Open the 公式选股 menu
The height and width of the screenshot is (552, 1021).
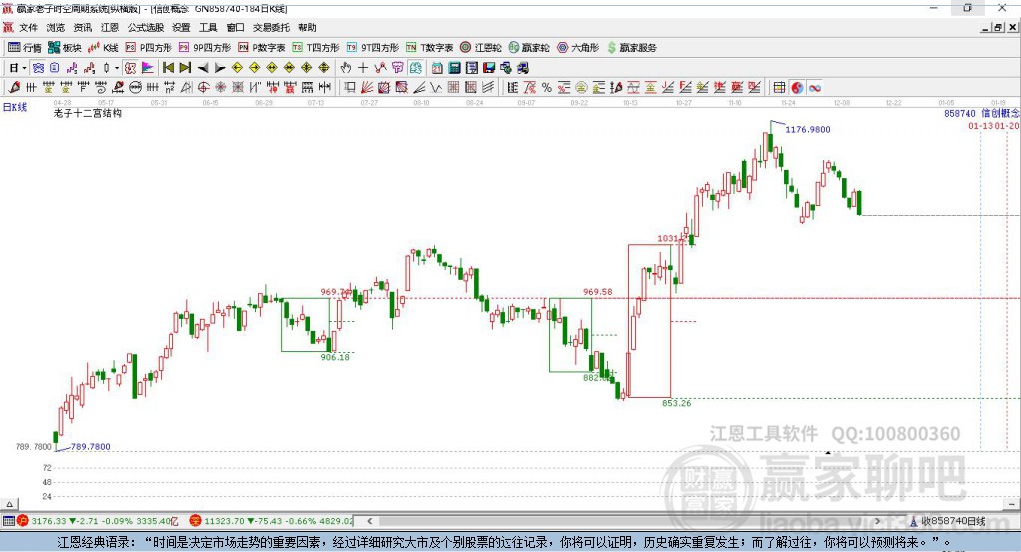[x=146, y=27]
